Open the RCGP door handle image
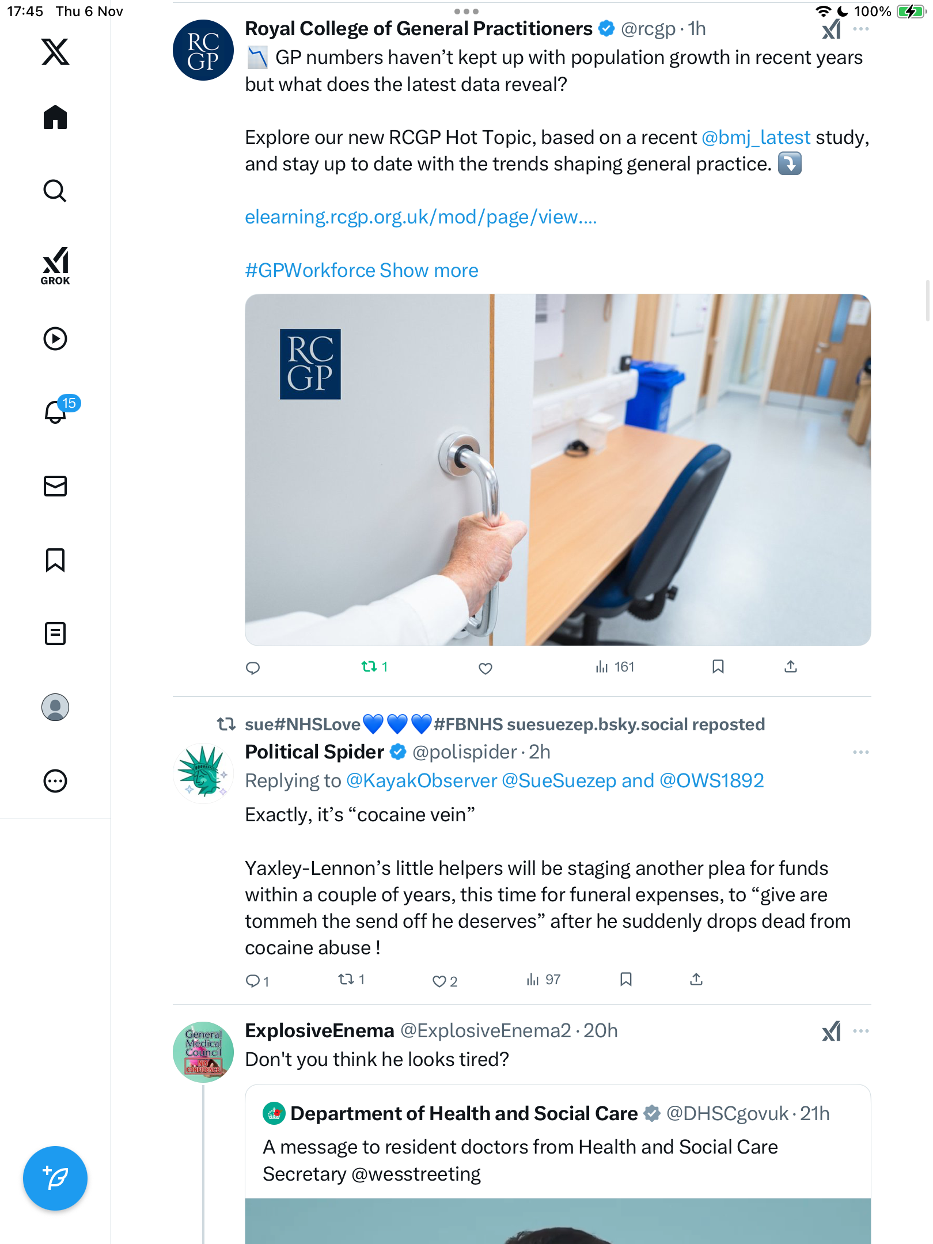This screenshot has width=933, height=1244. [557, 470]
